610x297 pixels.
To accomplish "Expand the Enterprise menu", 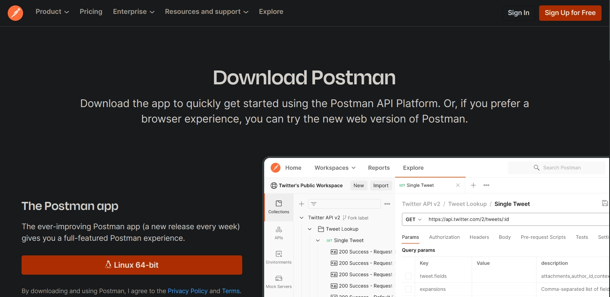I will 134,12.
